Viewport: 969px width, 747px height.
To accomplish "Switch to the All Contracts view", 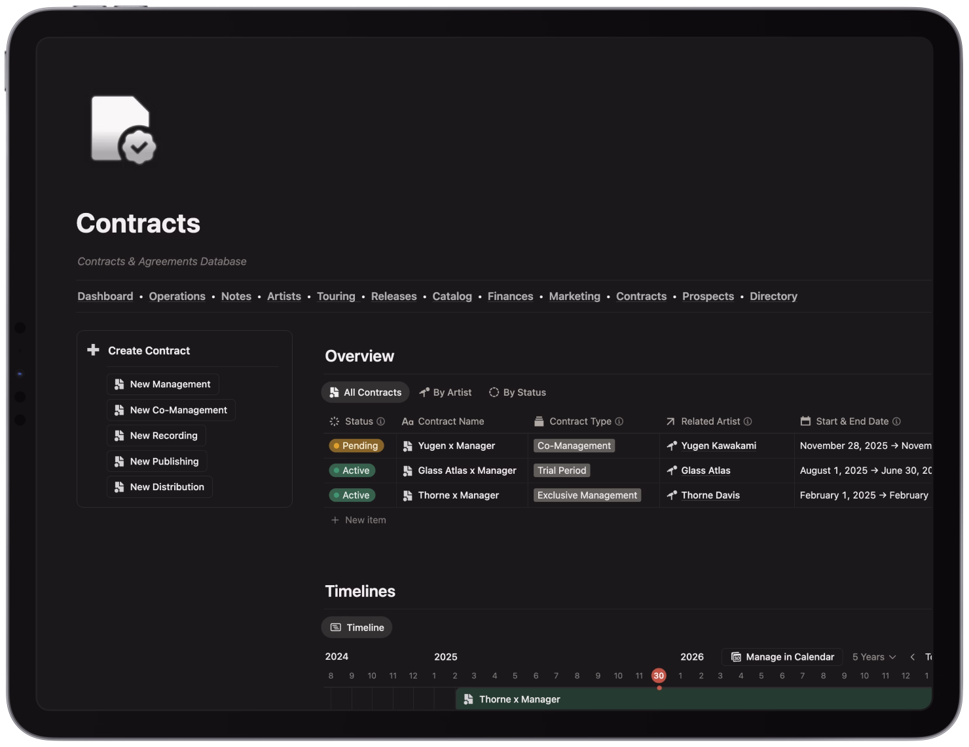I will (x=365, y=392).
